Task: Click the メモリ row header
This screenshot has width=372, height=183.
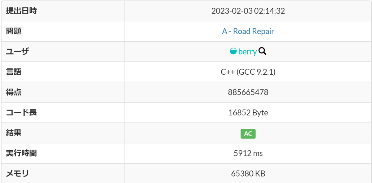Action: click(63, 173)
